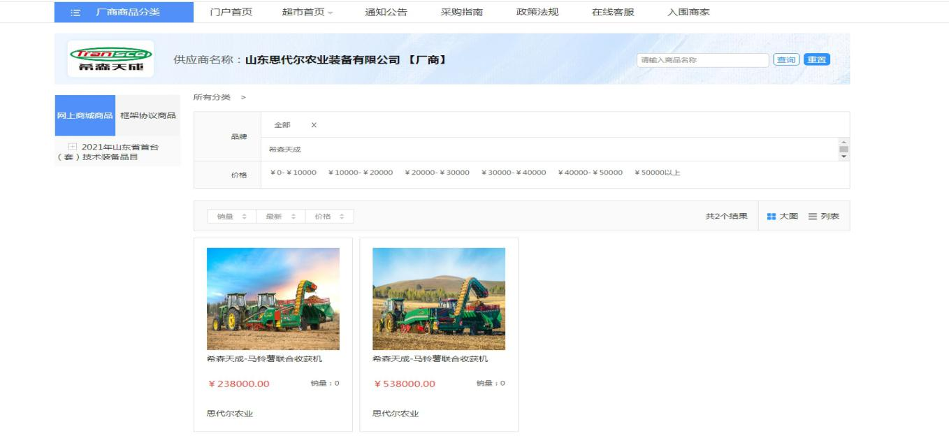
Task: Open product title of ¥538000.00 item
Action: [x=430, y=359]
